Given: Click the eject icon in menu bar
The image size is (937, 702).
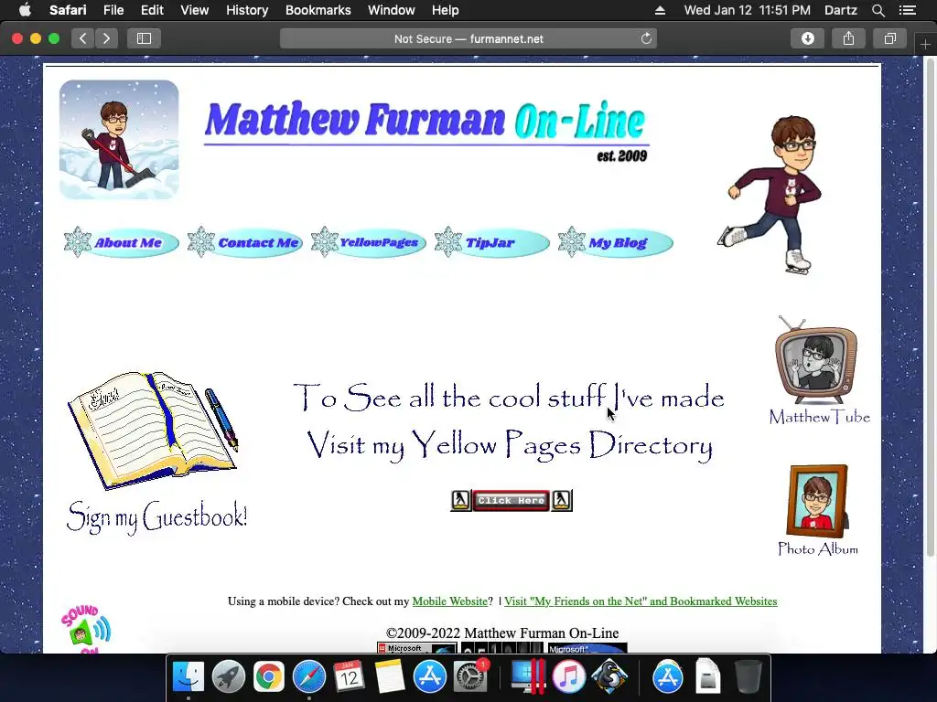Looking at the screenshot, I should (x=660, y=10).
